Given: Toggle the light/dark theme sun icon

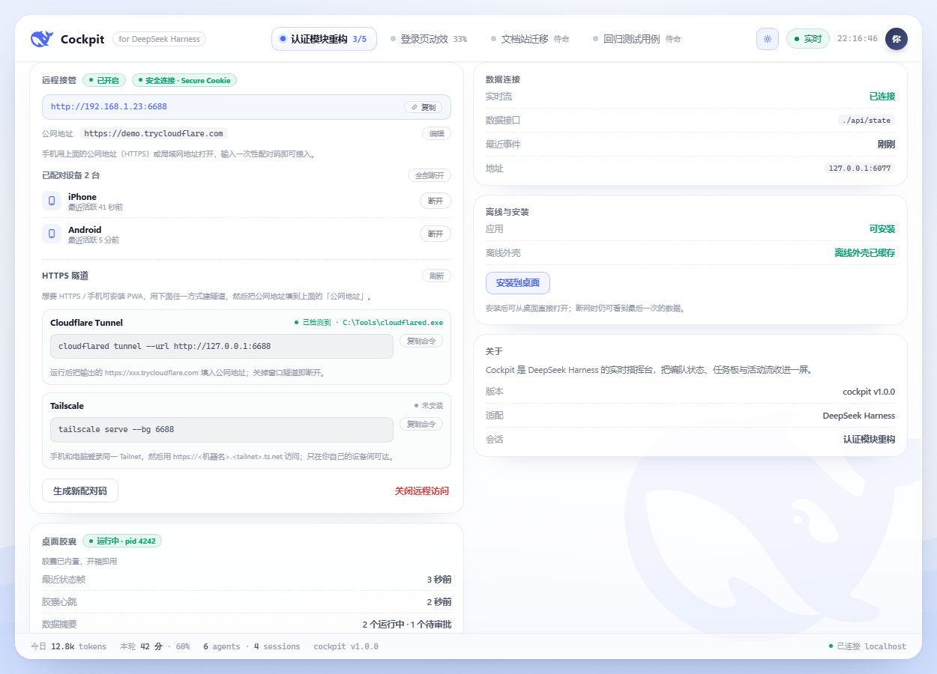Looking at the screenshot, I should [768, 39].
